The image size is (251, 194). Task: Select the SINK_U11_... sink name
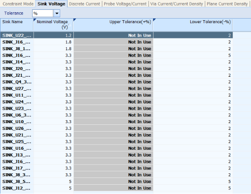tap(17, 95)
